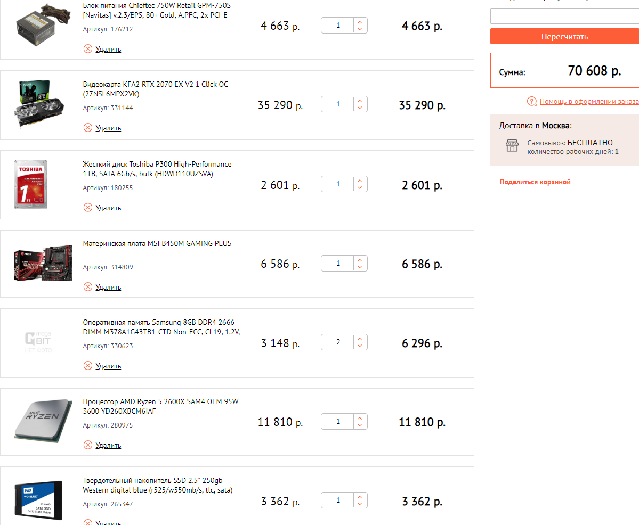
Task: Click the quantity field for Toshiba hard drive
Action: [x=338, y=184]
